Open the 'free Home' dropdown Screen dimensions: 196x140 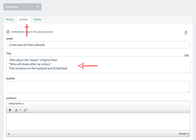[22, 7]
